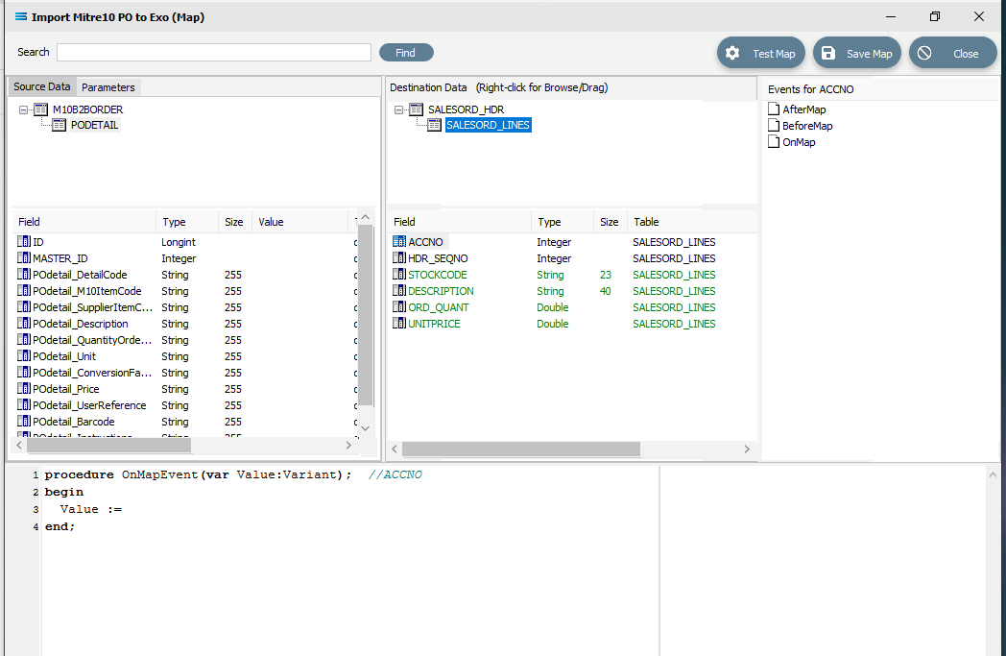1006x656 pixels.
Task: Select the ACCNO destination field name
Action: point(425,242)
